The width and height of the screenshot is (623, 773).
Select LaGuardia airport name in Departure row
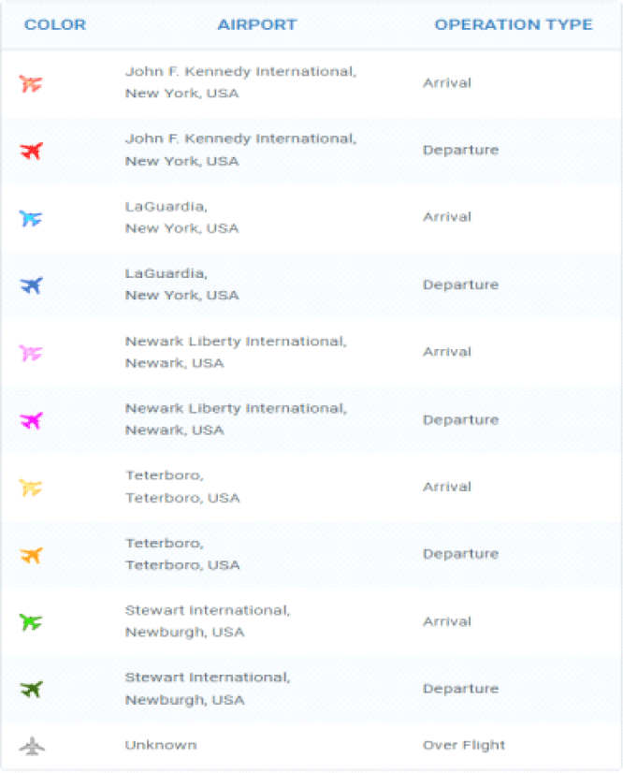click(x=167, y=273)
